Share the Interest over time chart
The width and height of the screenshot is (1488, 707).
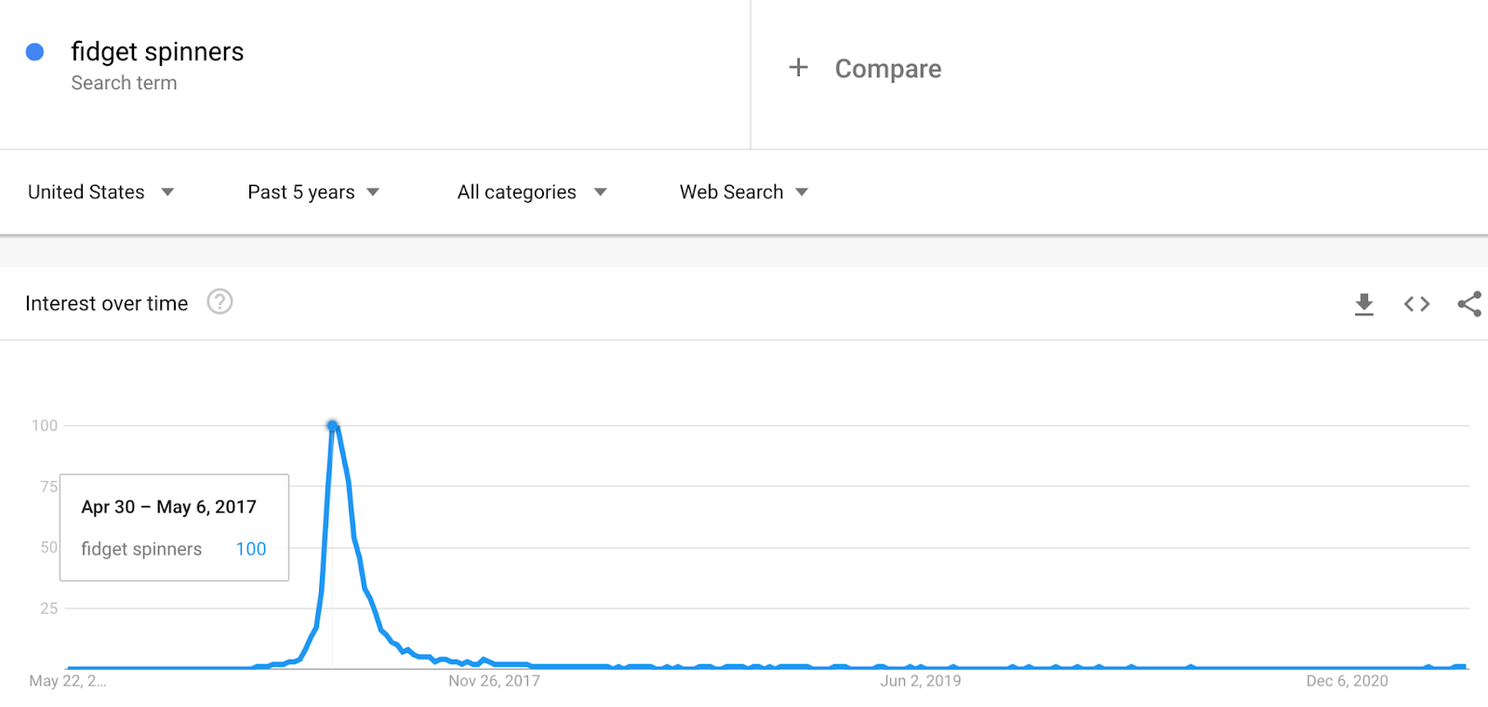pyautogui.click(x=1469, y=304)
